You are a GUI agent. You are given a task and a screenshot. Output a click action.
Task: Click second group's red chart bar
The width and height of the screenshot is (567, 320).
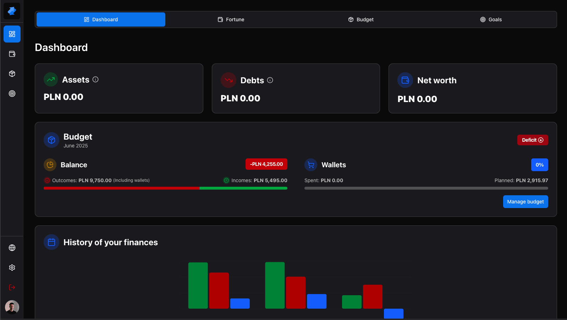(x=296, y=293)
